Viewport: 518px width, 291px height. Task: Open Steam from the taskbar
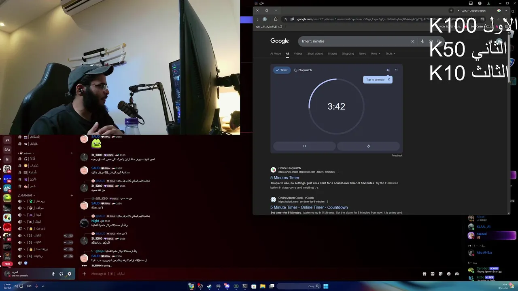pos(209,286)
